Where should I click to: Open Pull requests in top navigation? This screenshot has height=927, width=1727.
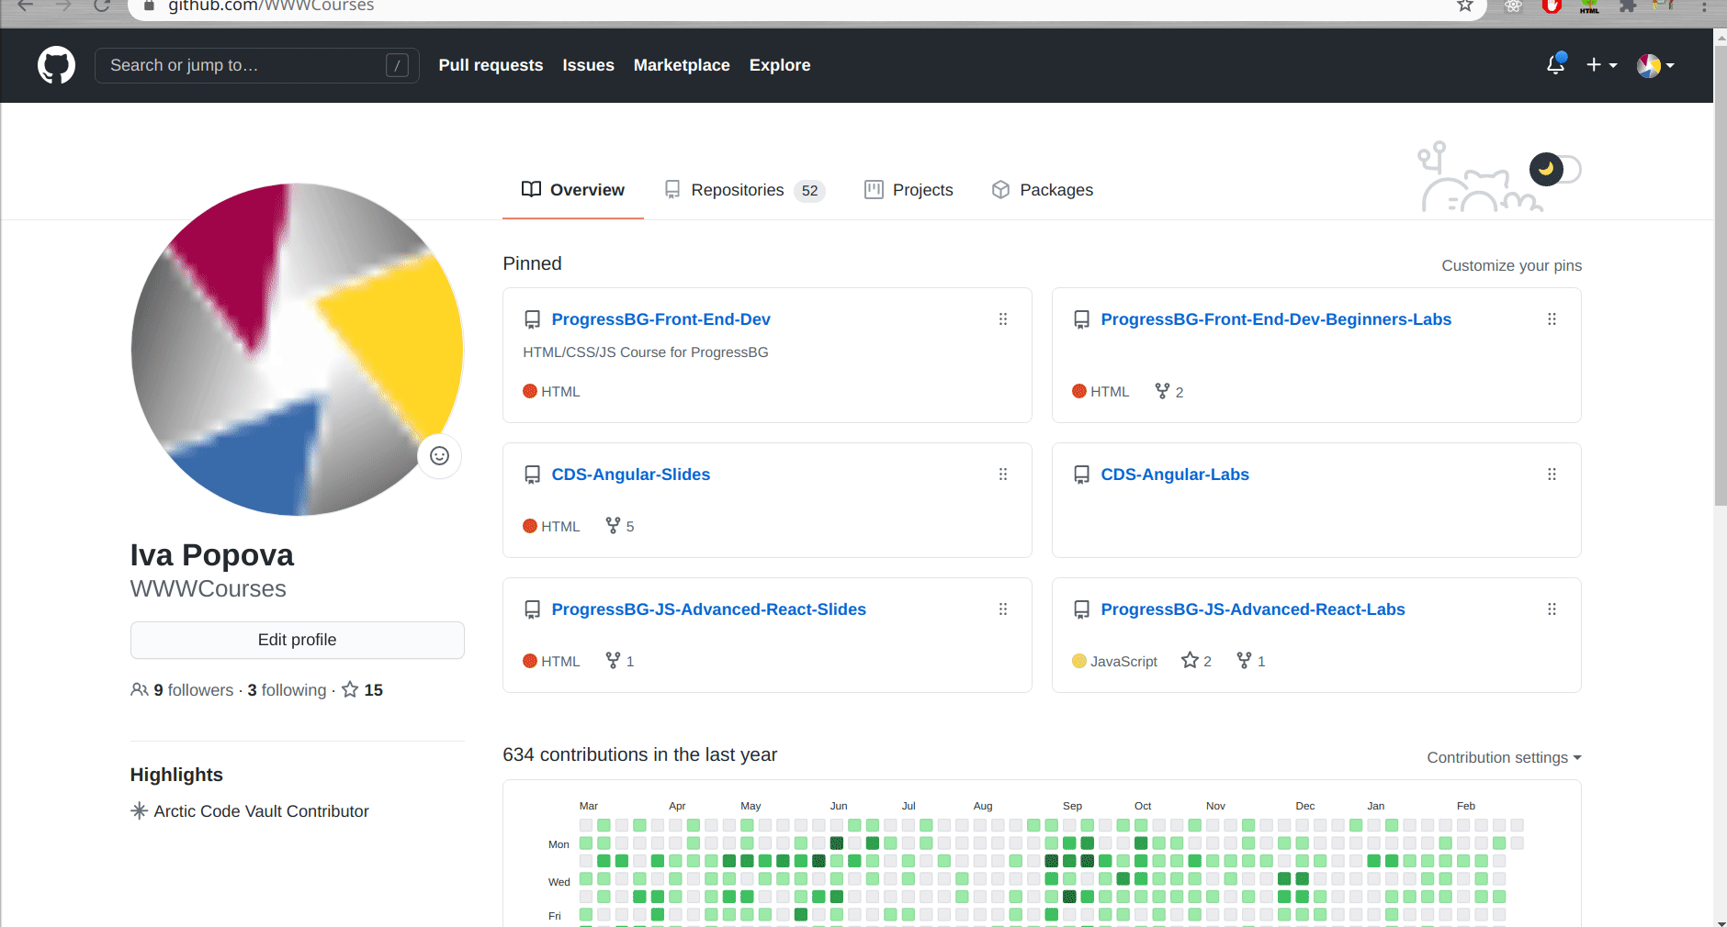491,65
